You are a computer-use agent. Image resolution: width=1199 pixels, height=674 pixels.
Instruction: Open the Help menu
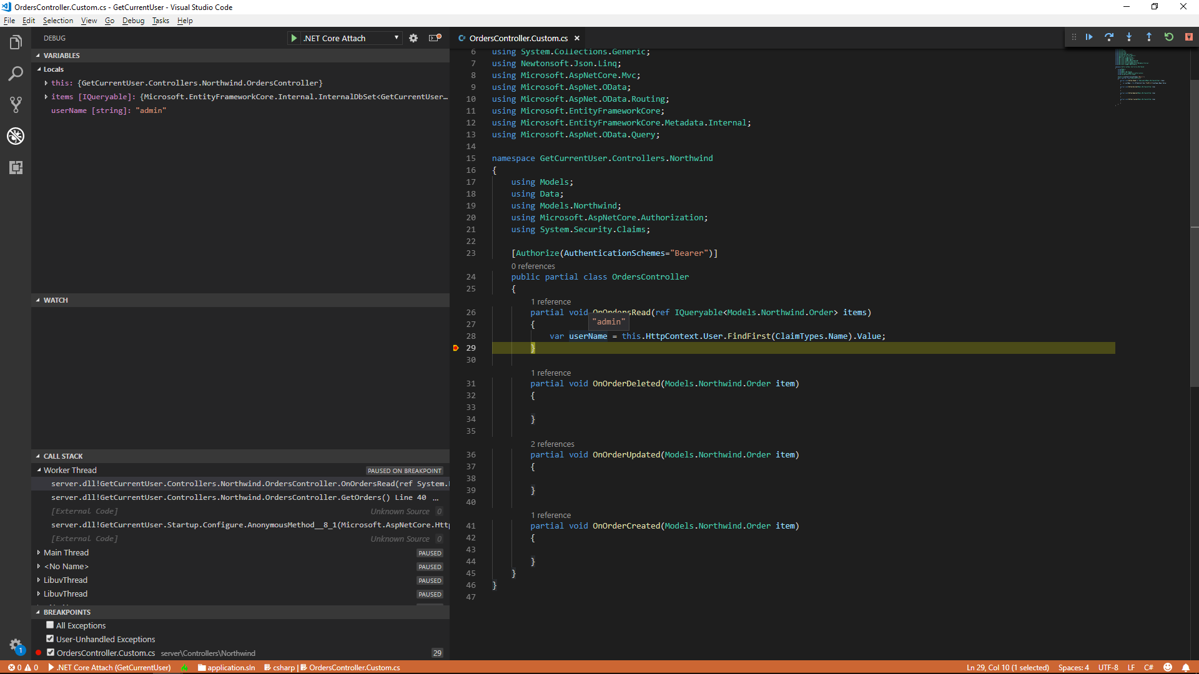[185, 21]
